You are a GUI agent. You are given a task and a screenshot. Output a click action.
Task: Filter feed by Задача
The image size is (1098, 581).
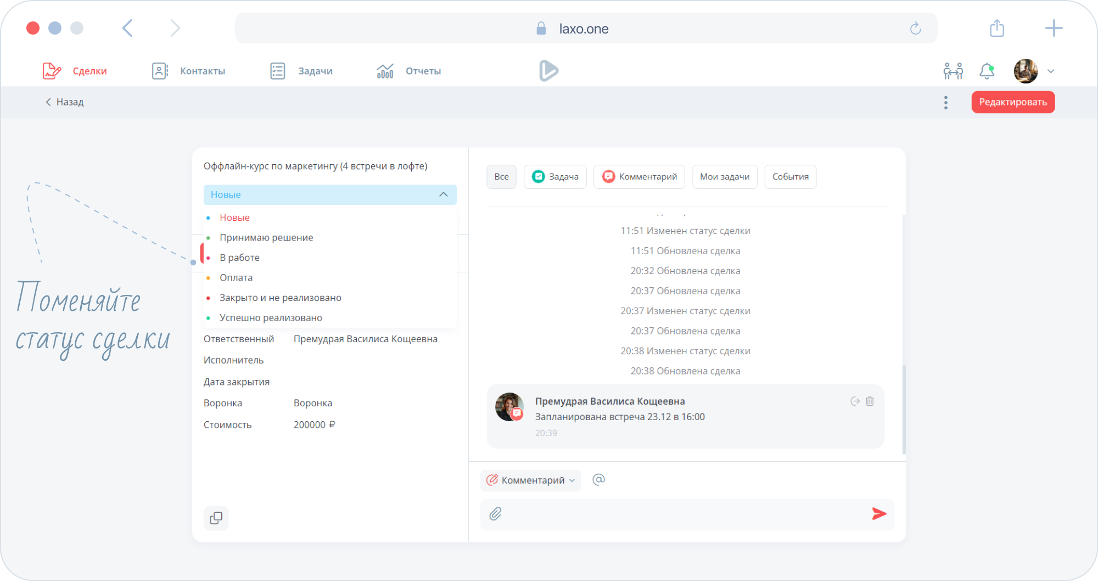(555, 177)
